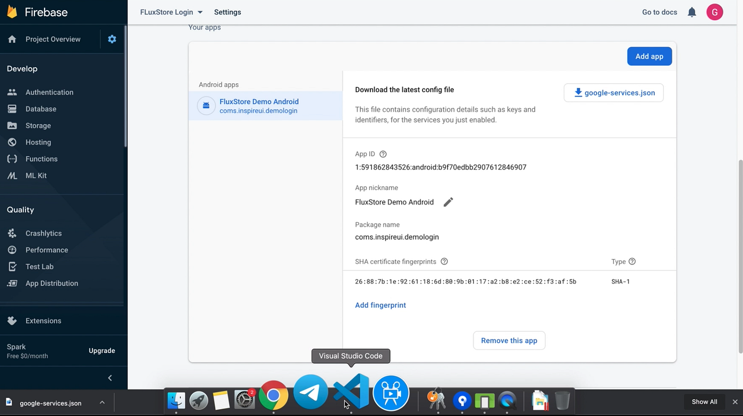Click SHA certificate fingerprints help icon

pos(445,262)
